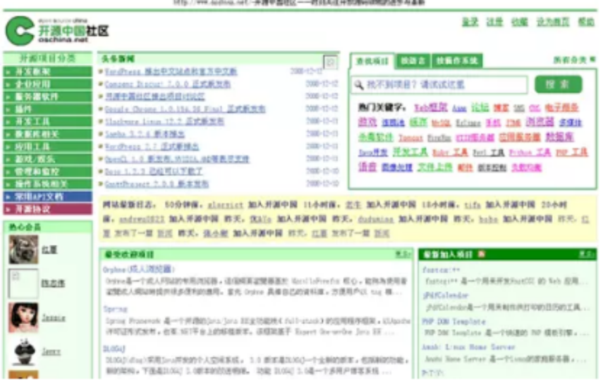Open the 游戏/娱乐 category

[x=47, y=159]
